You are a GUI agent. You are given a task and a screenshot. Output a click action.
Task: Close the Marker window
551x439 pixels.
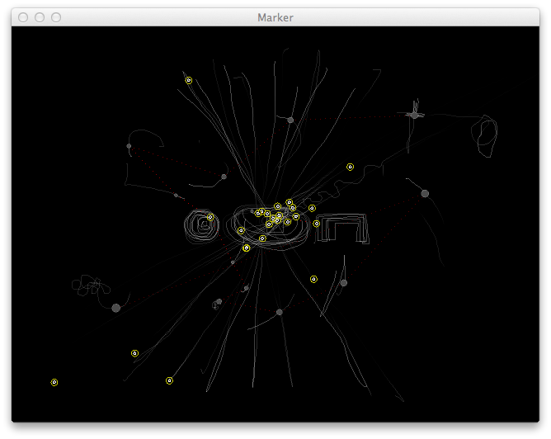[23, 17]
